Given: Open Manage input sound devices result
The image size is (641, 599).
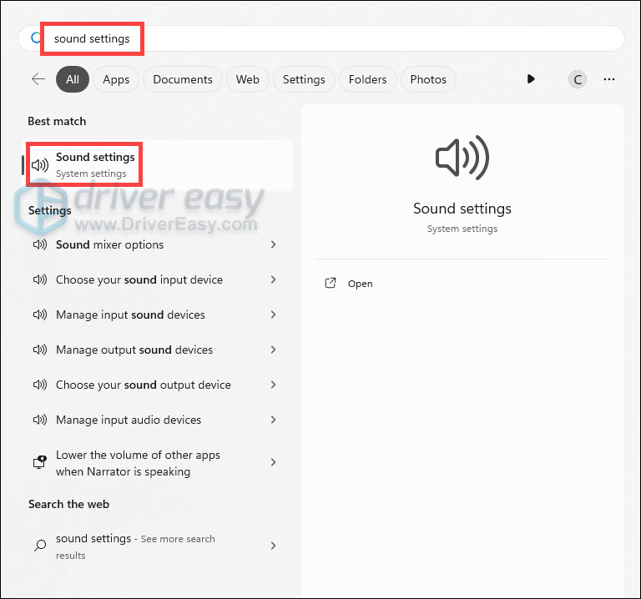Looking at the screenshot, I should click(x=155, y=315).
